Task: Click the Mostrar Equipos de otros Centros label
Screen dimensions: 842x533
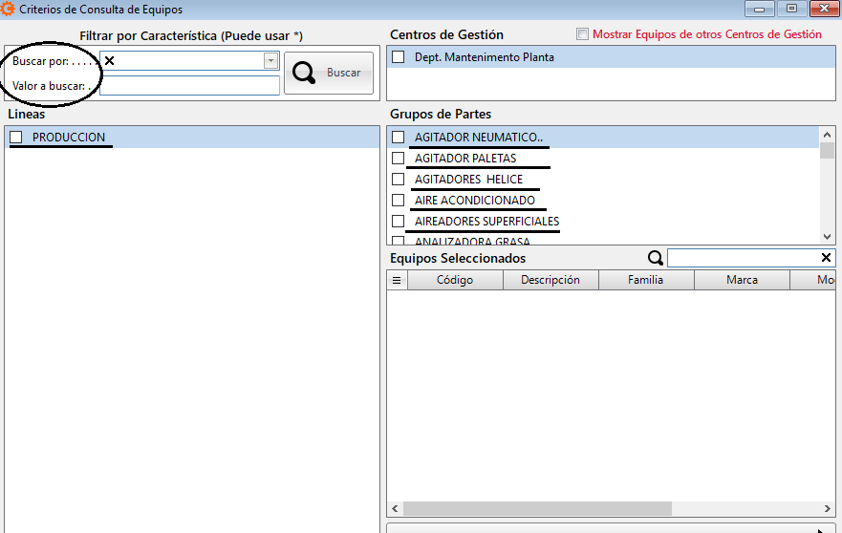Action: tap(706, 34)
